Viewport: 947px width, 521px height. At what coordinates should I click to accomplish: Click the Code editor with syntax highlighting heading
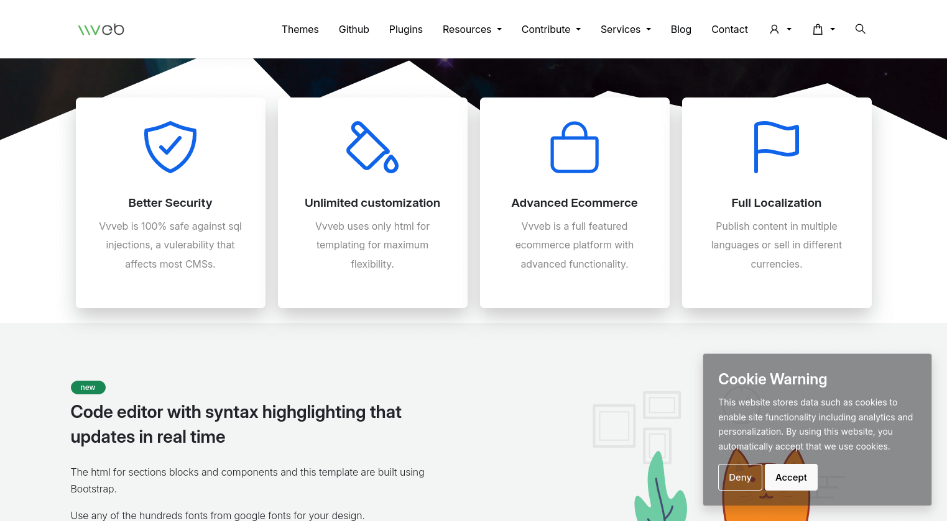pyautogui.click(x=236, y=424)
